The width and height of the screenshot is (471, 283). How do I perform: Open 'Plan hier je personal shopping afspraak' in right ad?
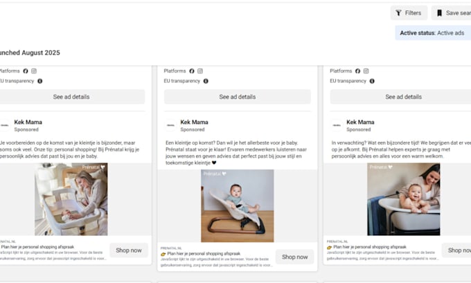click(x=370, y=247)
